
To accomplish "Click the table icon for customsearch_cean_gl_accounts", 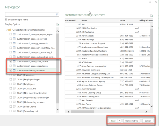I will pyautogui.click(x=14, y=43).
